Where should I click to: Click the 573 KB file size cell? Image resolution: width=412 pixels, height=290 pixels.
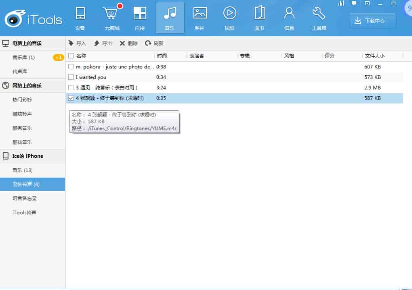pyautogui.click(x=372, y=77)
